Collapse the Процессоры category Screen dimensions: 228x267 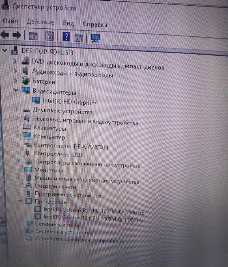[x=19, y=201]
